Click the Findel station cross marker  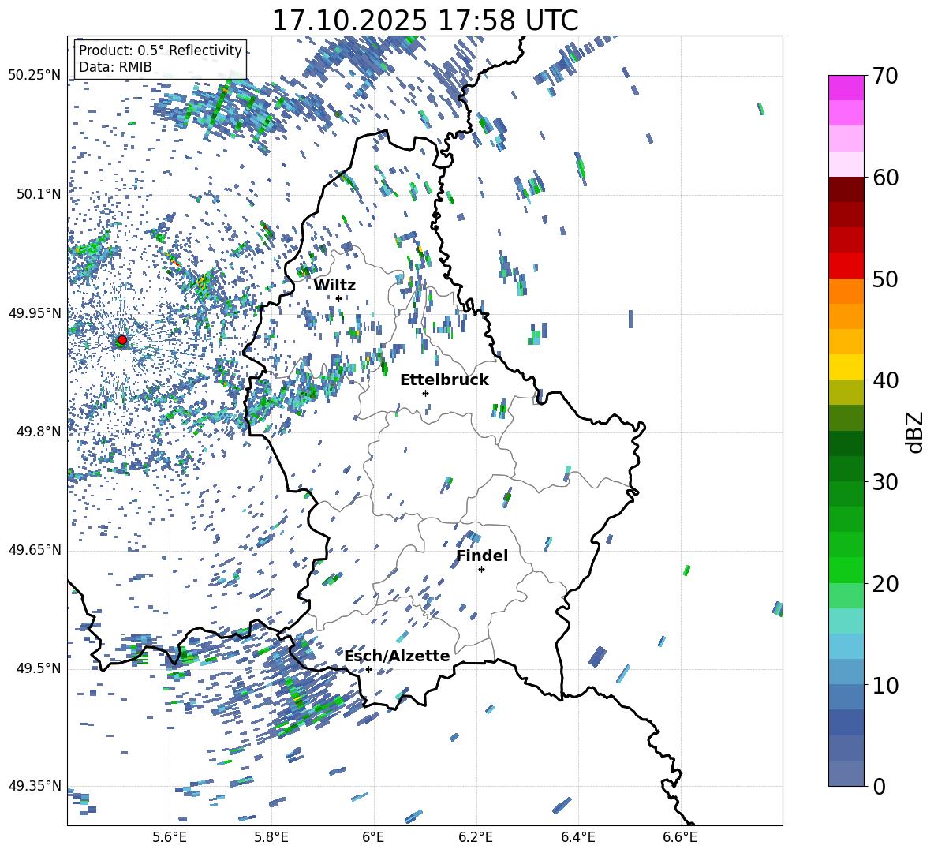481,570
